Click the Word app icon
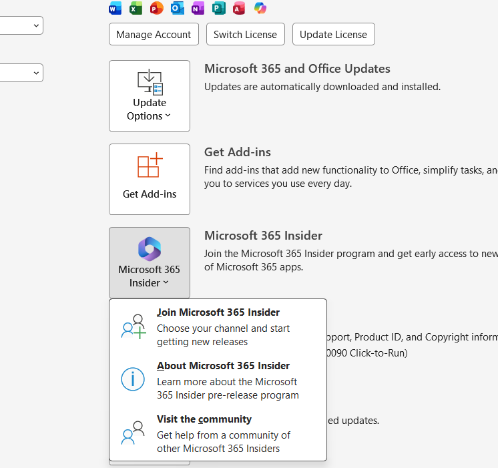Screen dimensions: 498x468 click(115, 8)
